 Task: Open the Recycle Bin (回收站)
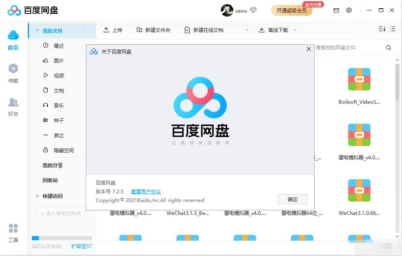50,180
